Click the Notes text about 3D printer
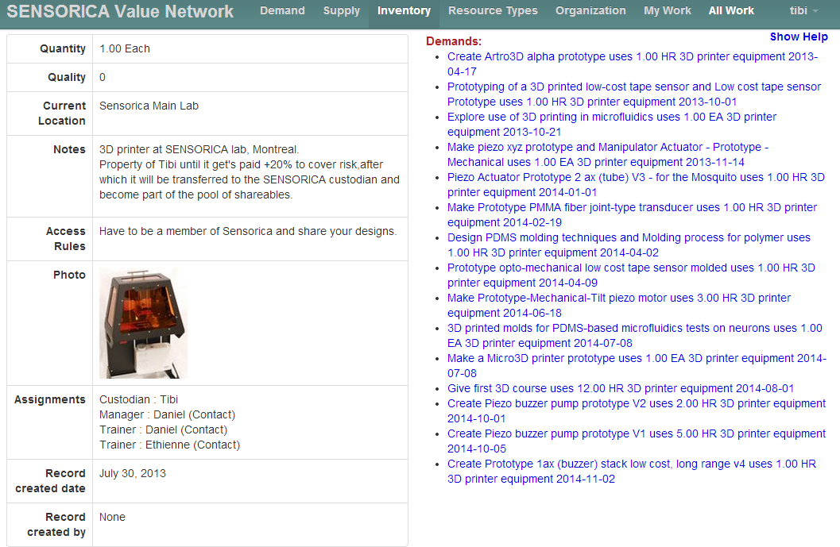Viewport: 840px width, 547px height. (x=249, y=171)
